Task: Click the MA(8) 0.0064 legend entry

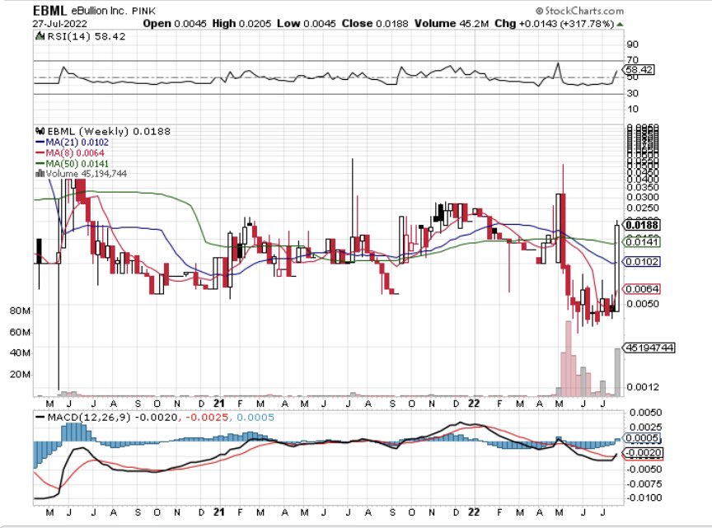Action: click(x=70, y=153)
